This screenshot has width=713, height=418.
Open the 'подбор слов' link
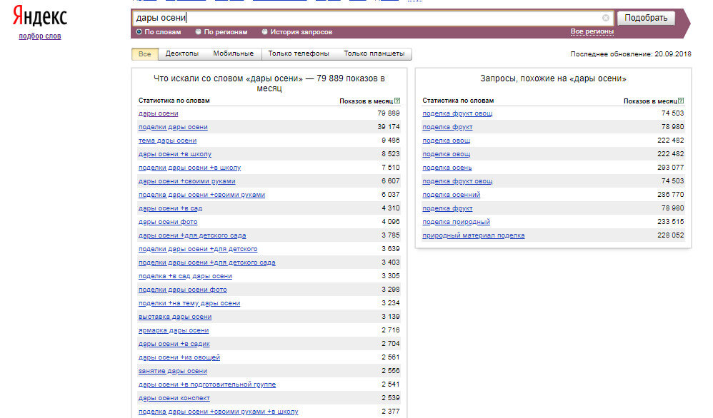tap(39, 36)
